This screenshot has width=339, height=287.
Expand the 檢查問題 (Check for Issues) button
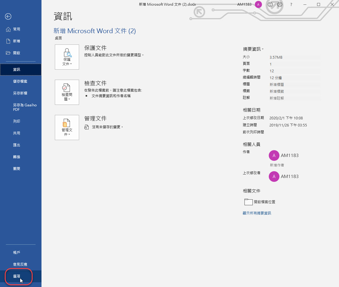pyautogui.click(x=67, y=92)
